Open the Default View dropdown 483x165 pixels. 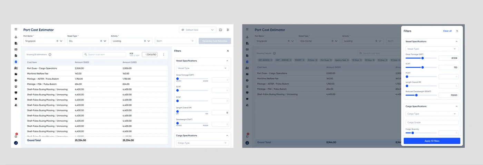click(x=198, y=30)
